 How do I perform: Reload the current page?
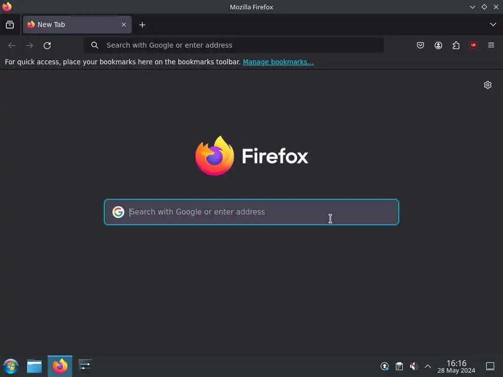point(47,46)
